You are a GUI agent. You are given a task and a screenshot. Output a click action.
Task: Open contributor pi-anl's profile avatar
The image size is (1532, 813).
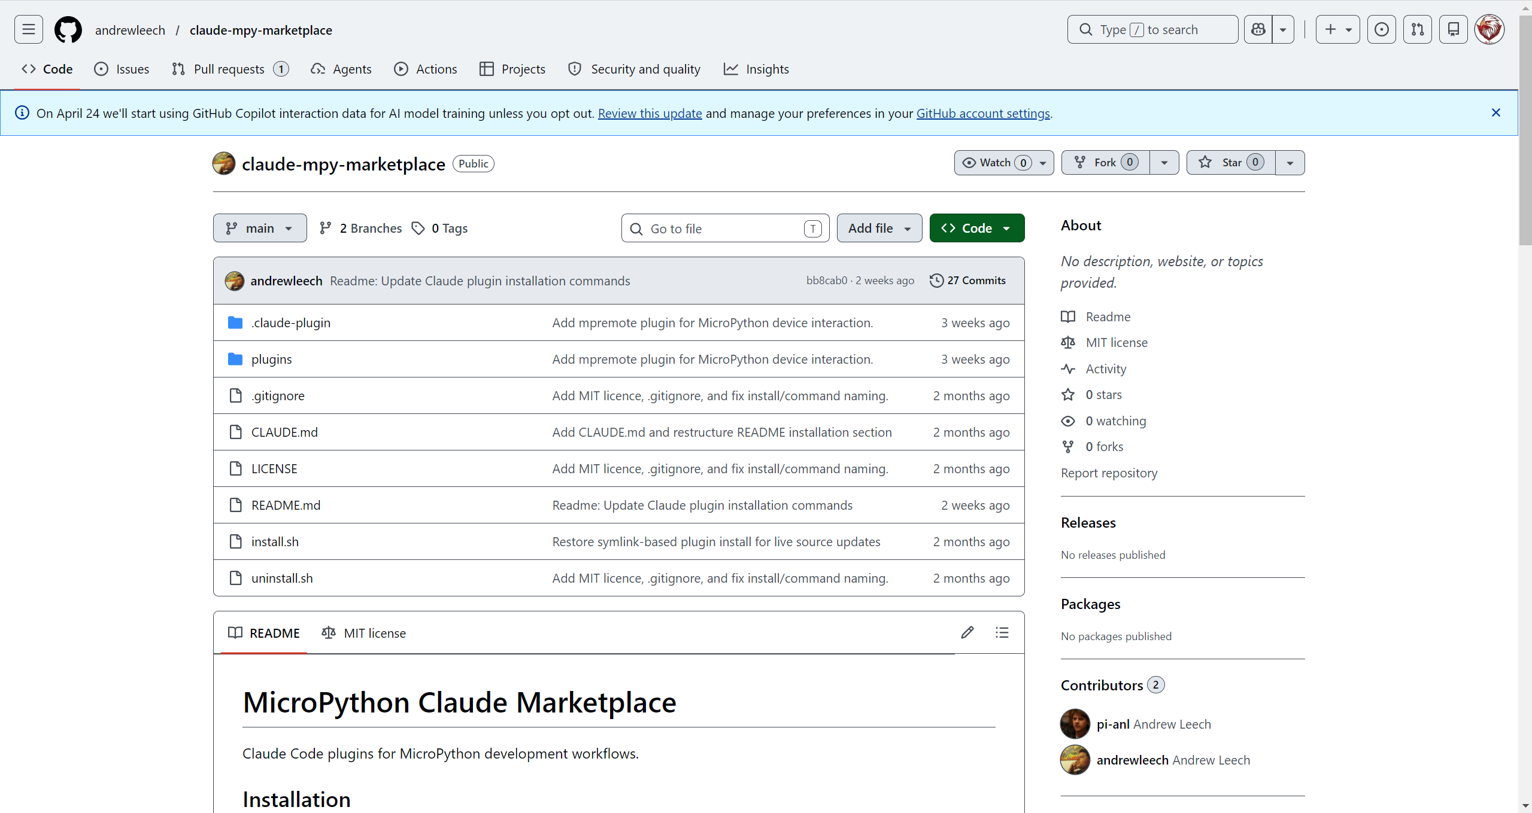coord(1075,724)
